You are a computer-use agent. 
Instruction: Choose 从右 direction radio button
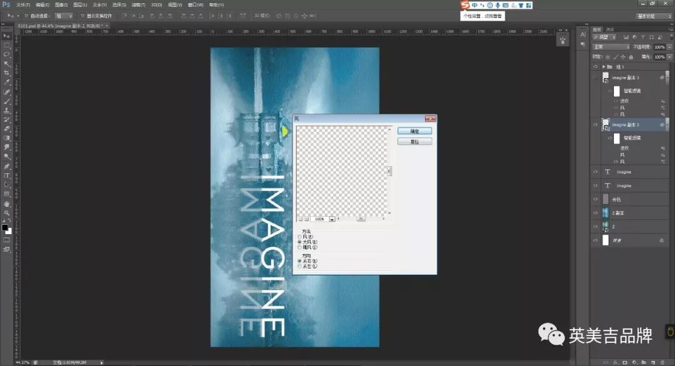[x=299, y=261]
